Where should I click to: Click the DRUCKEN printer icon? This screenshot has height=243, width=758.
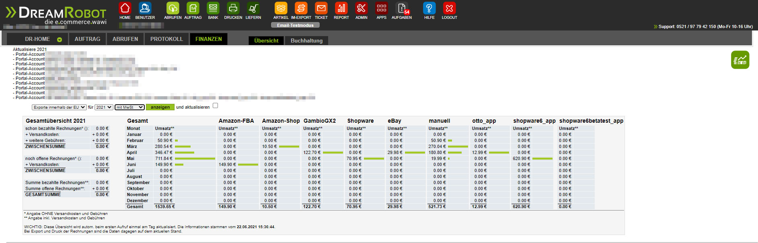click(x=233, y=8)
